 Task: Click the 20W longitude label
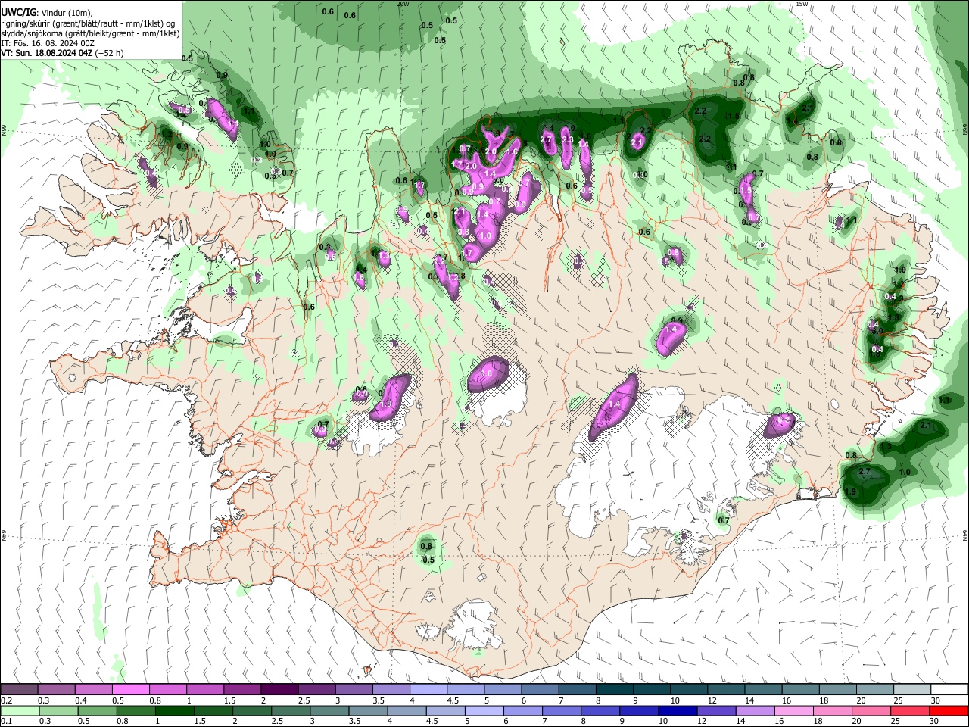tap(403, 4)
